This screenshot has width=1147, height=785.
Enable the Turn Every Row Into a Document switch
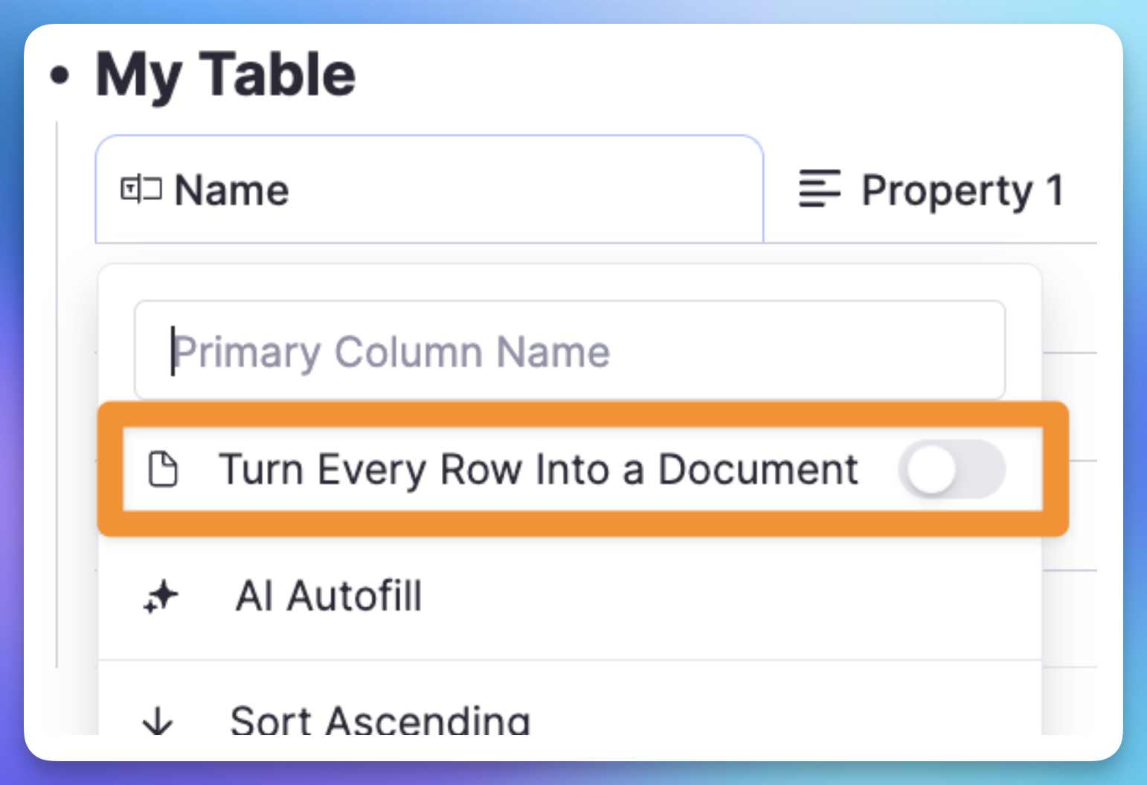951,470
